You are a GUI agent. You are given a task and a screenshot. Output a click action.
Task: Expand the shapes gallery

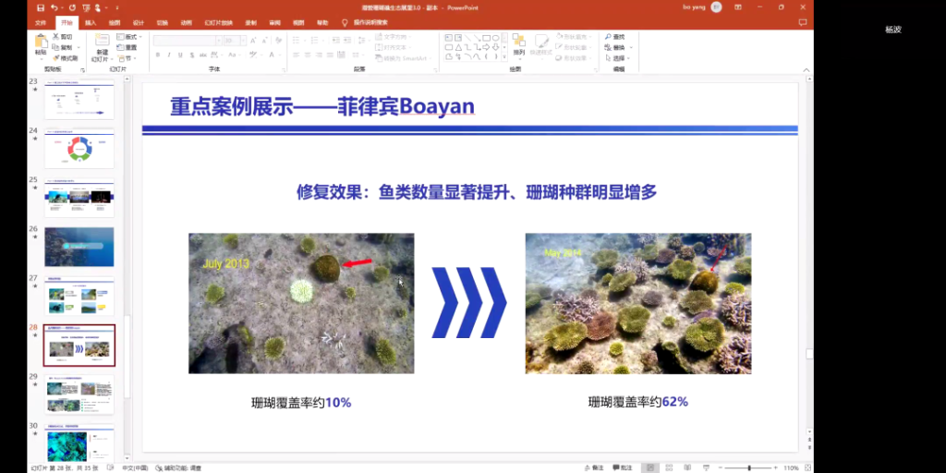coord(503,57)
